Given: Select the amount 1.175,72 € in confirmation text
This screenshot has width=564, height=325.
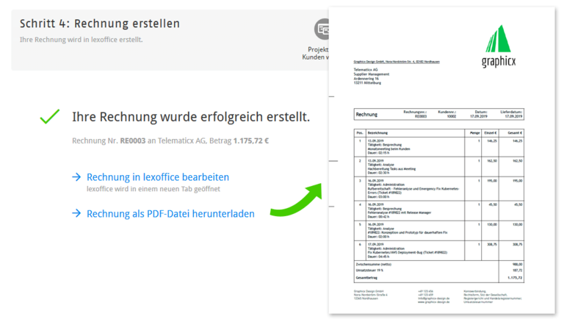Looking at the screenshot, I should (251, 141).
